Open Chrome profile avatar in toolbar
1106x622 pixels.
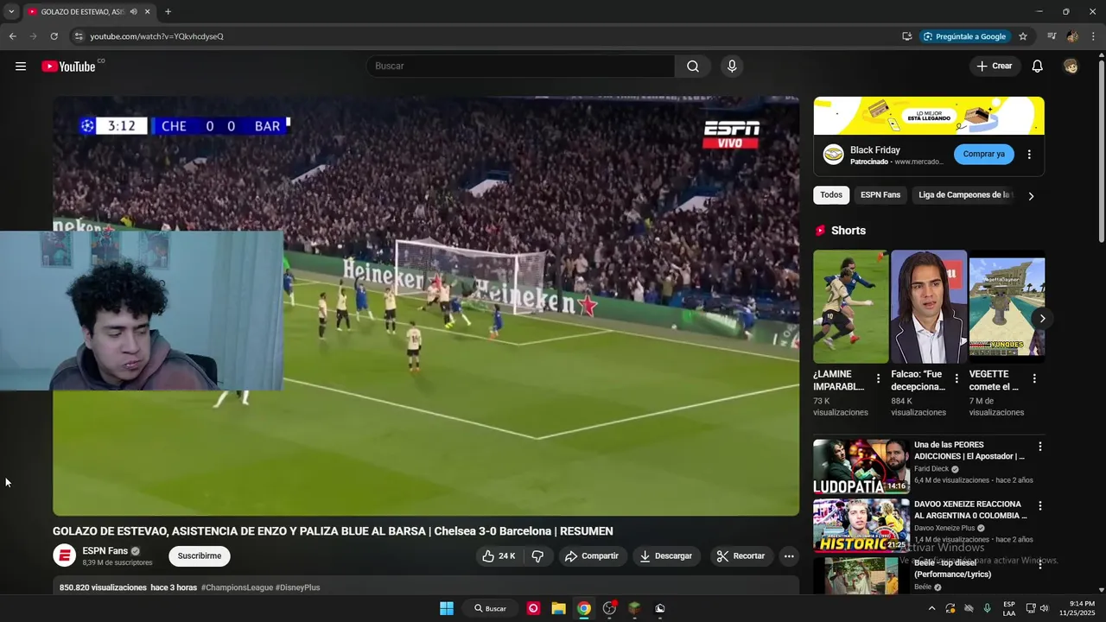coord(1072,36)
